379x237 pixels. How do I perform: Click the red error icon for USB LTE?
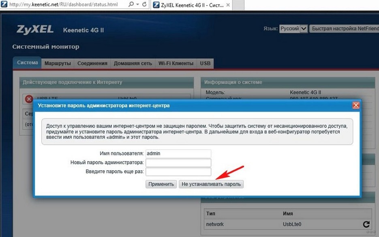tap(29, 99)
